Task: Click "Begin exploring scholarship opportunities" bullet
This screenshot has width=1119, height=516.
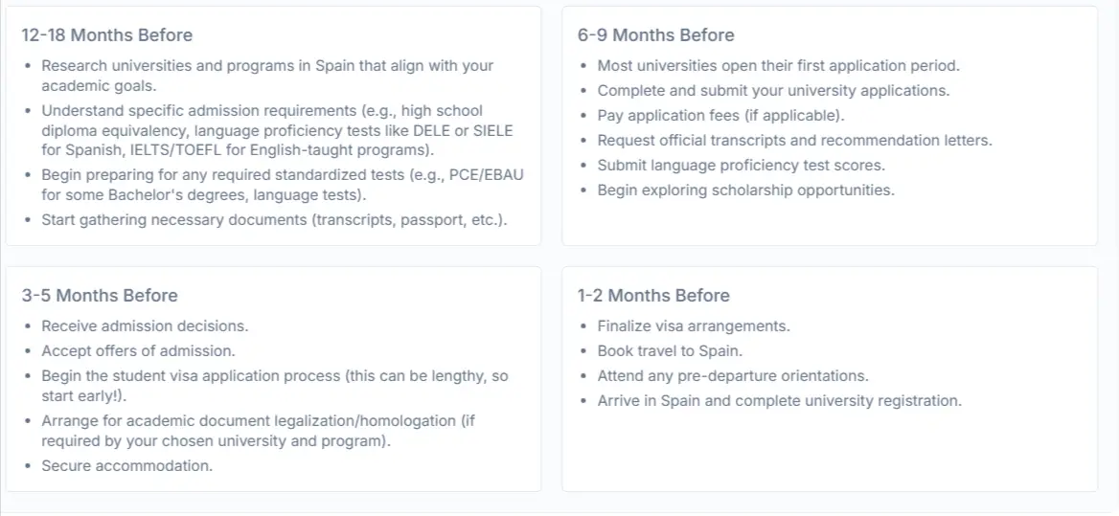Action: 745,191
